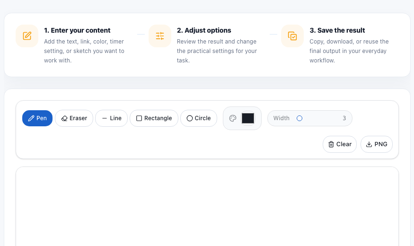Adjust the Width slider handle
This screenshot has width=414, height=246.
point(299,118)
